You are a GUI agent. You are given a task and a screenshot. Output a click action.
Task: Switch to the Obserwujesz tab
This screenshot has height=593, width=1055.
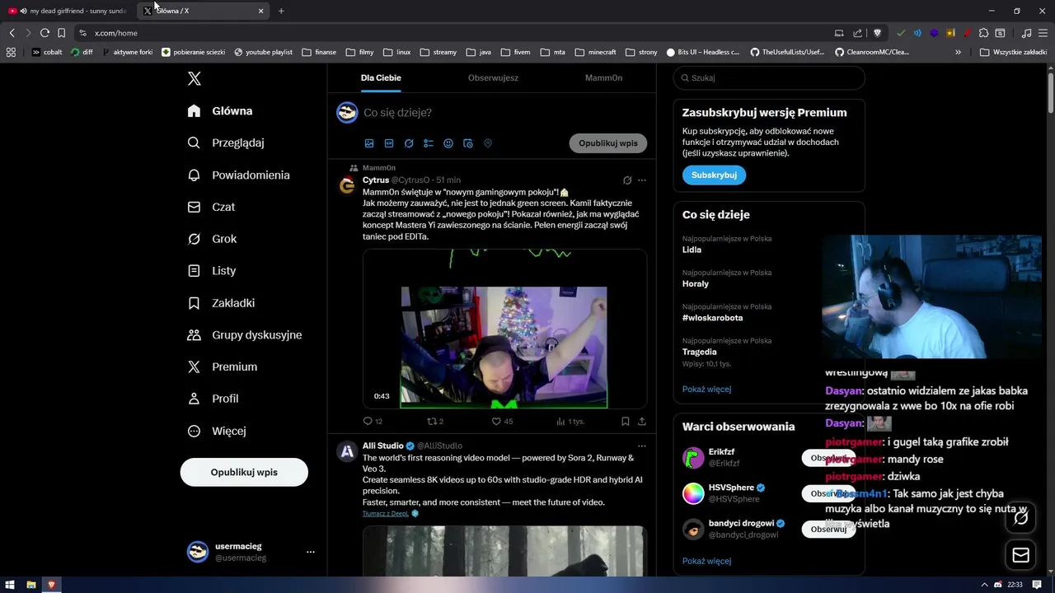493,77
